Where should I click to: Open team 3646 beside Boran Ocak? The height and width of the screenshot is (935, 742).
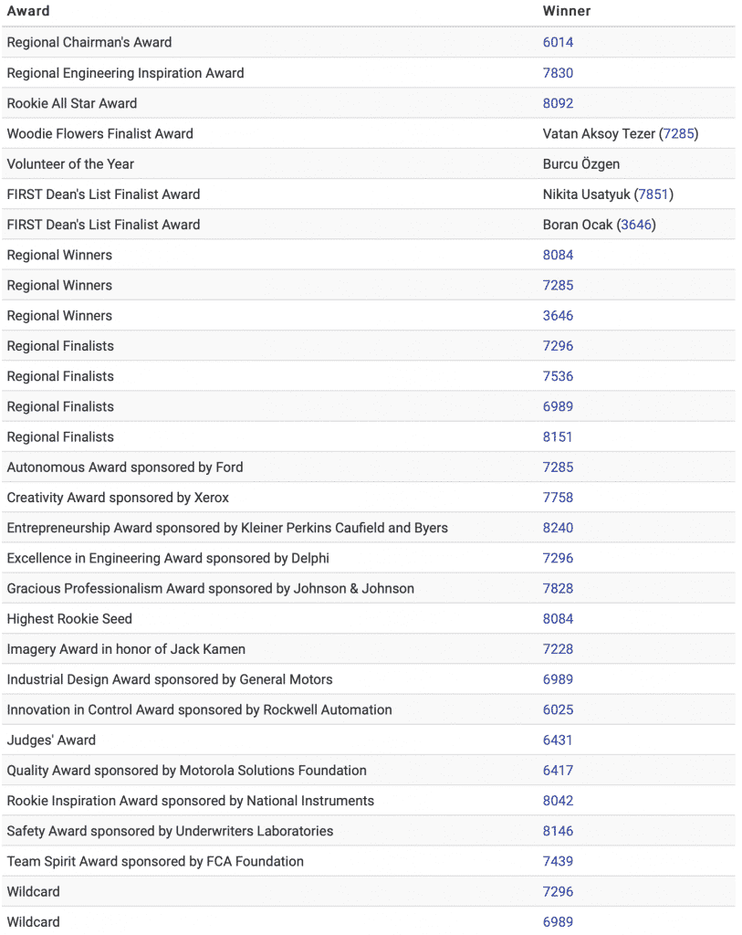[x=636, y=225]
